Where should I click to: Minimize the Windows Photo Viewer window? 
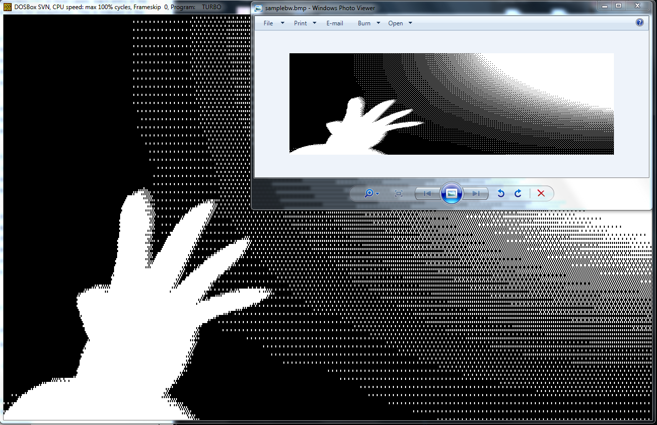(x=604, y=6)
